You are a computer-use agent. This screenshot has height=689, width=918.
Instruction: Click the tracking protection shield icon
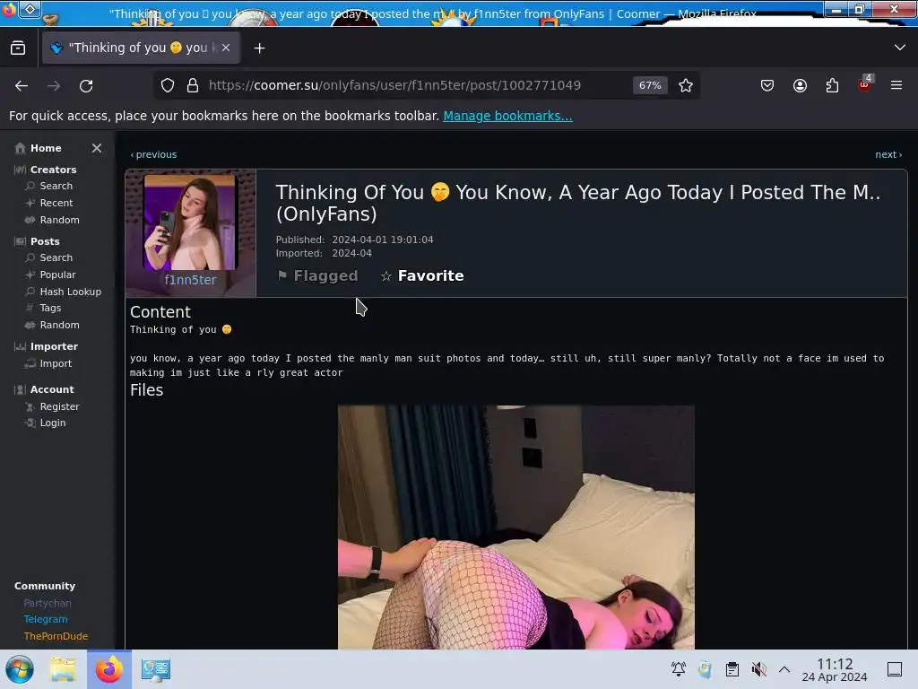168,85
